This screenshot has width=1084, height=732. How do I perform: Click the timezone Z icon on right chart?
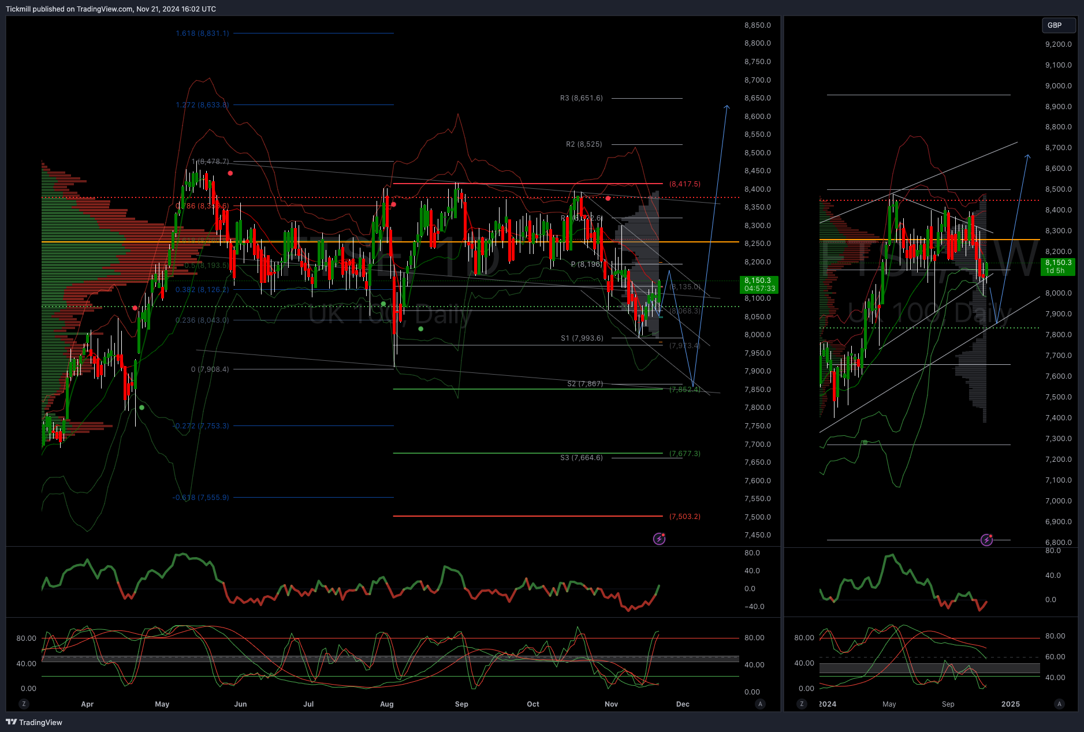tap(802, 704)
